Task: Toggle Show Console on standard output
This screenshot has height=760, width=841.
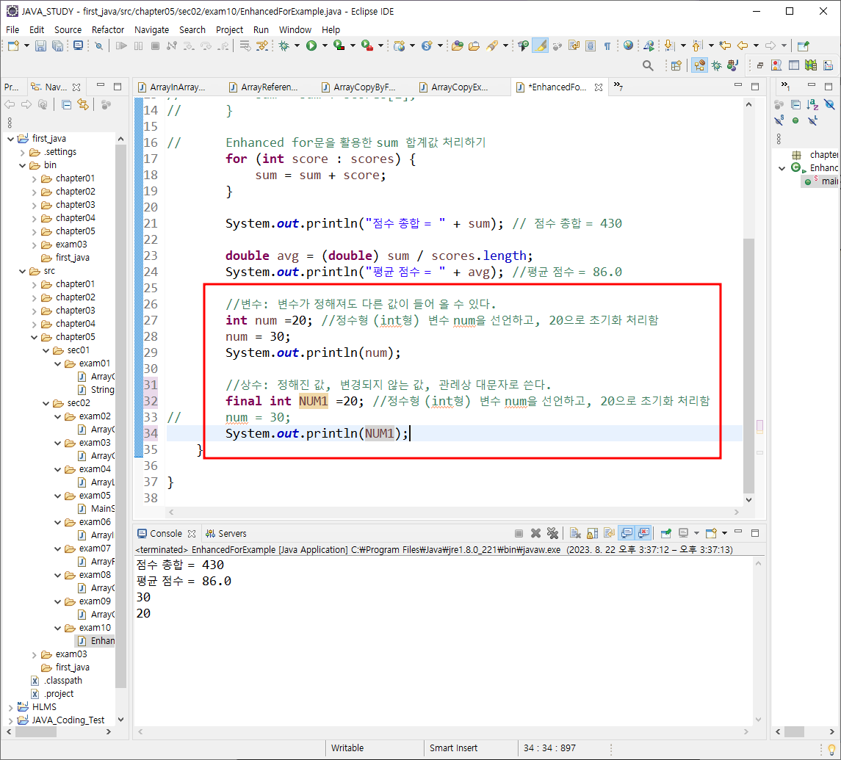Action: pyautogui.click(x=626, y=533)
